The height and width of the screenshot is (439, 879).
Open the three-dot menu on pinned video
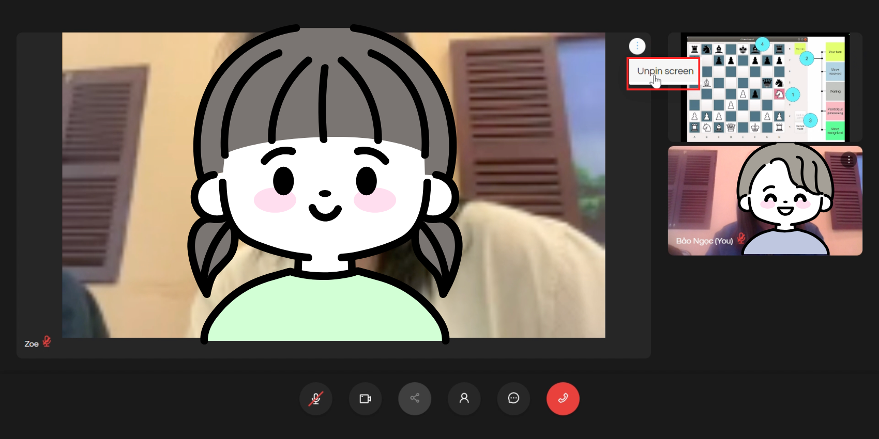637,46
